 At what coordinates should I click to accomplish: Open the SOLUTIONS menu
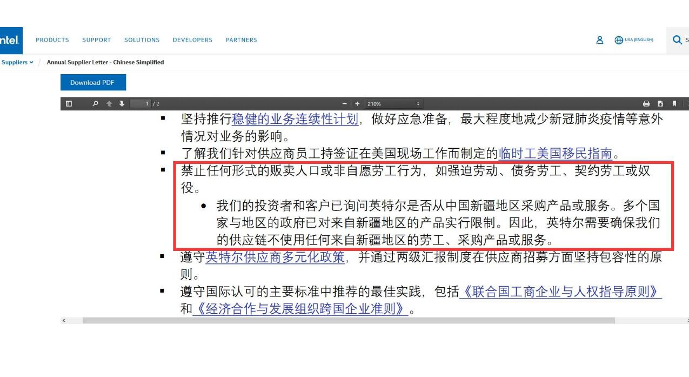[x=142, y=40]
